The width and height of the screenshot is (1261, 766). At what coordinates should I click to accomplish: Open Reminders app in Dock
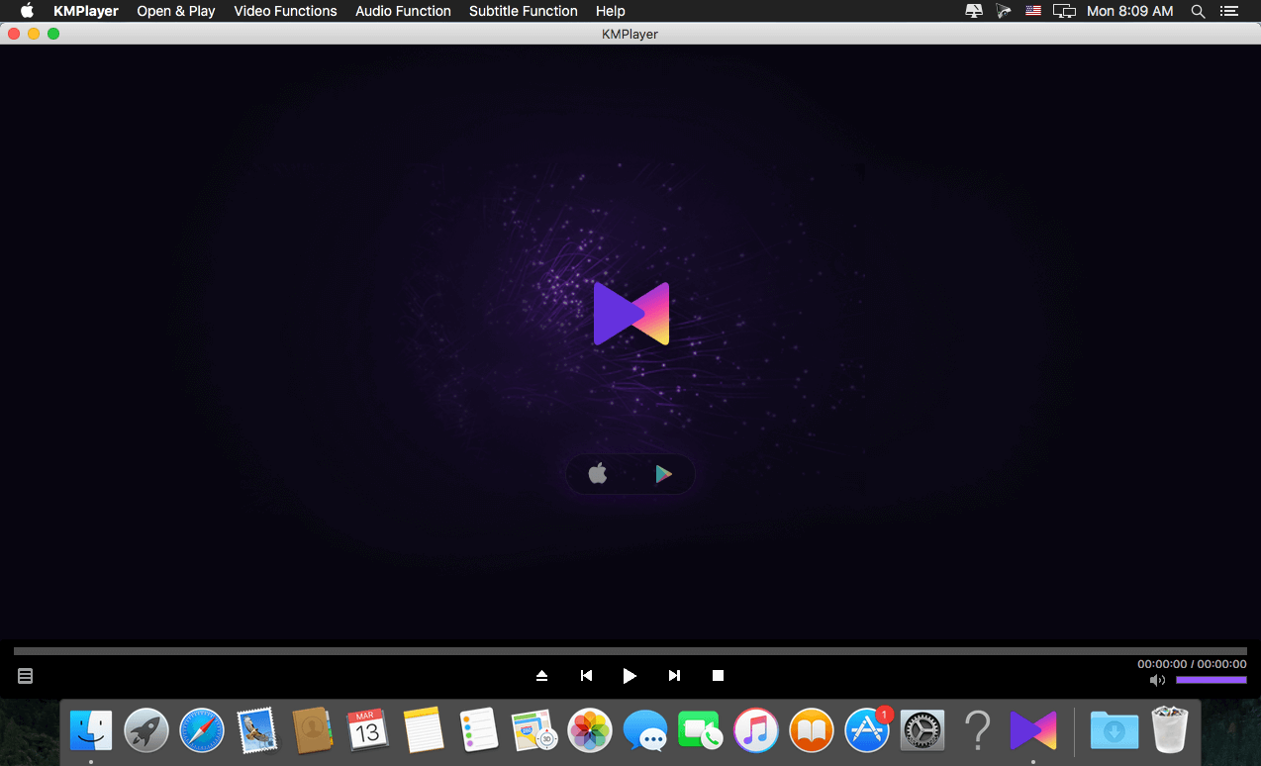click(x=479, y=731)
